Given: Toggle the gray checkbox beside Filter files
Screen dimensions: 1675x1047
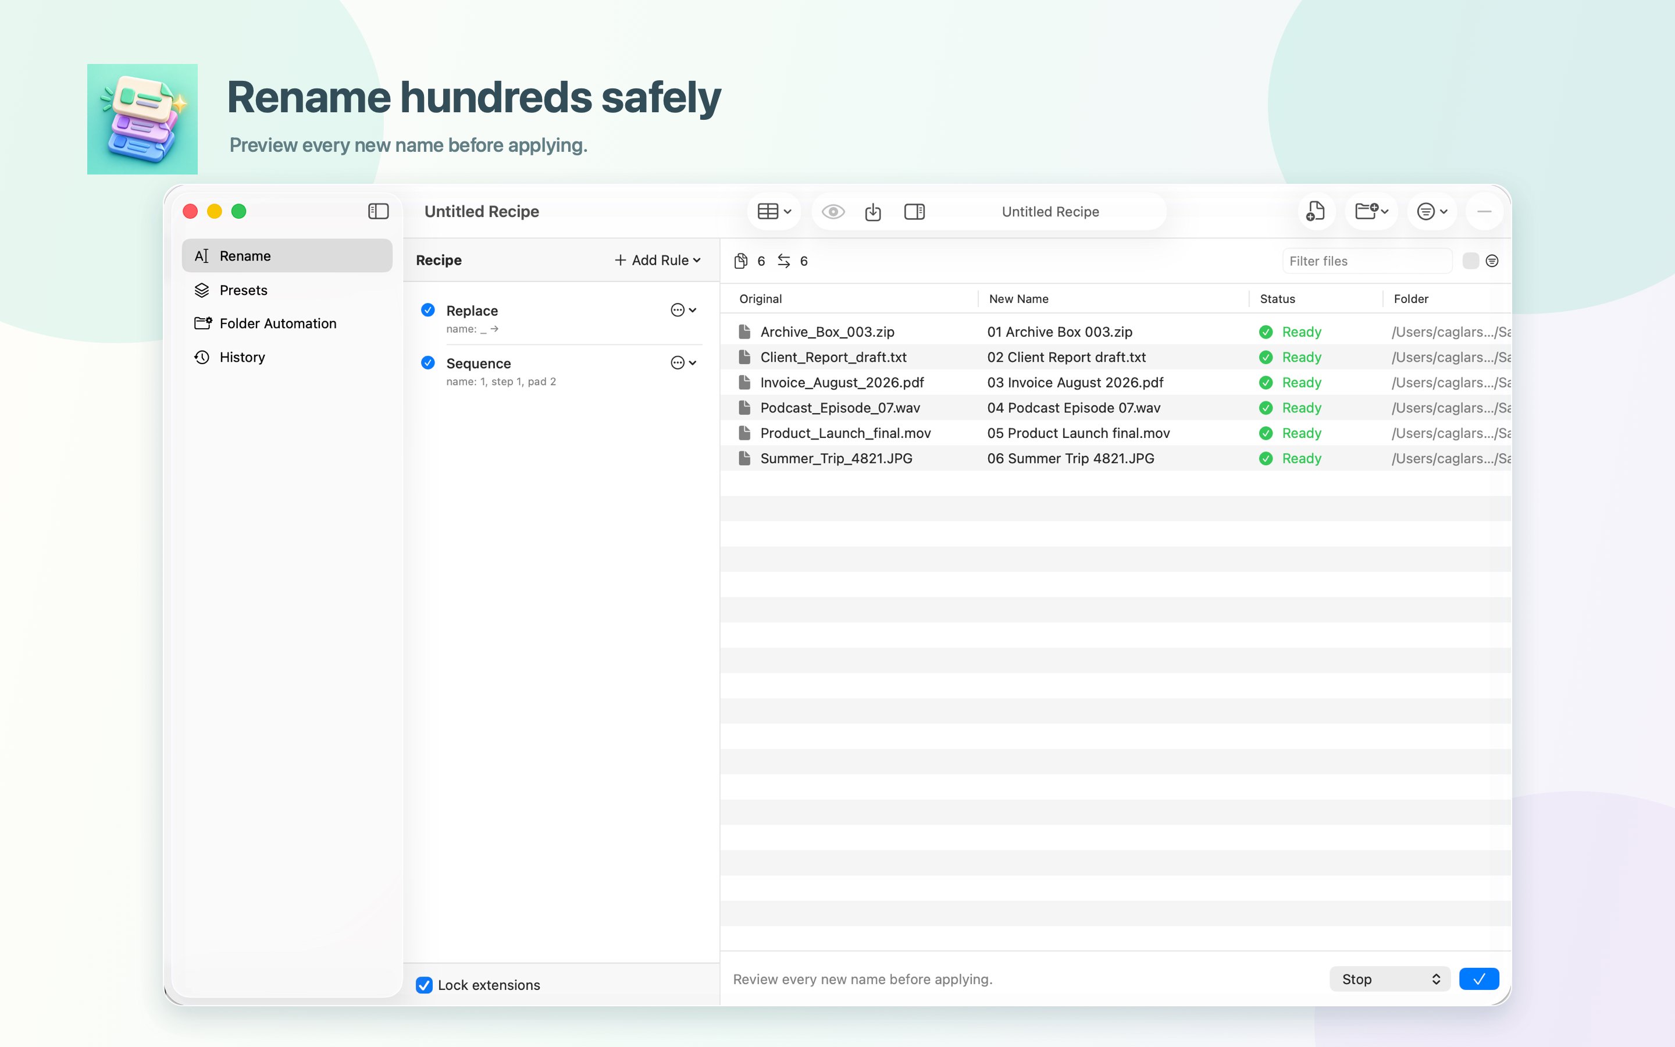Looking at the screenshot, I should pos(1470,261).
